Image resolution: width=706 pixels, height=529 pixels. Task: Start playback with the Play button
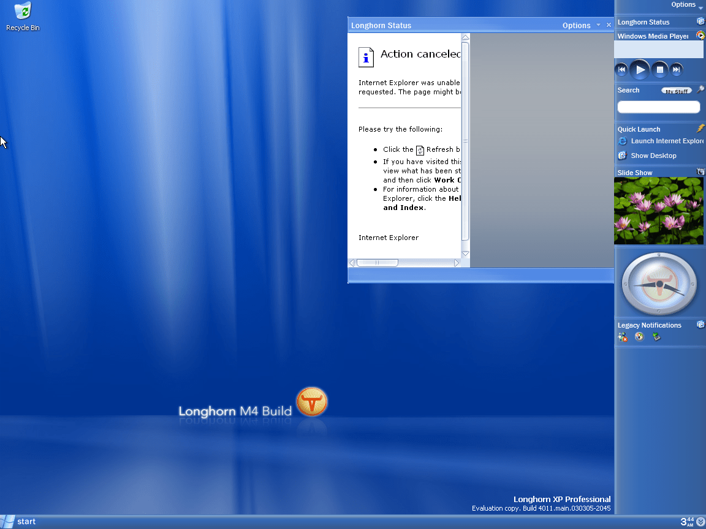[x=640, y=70]
